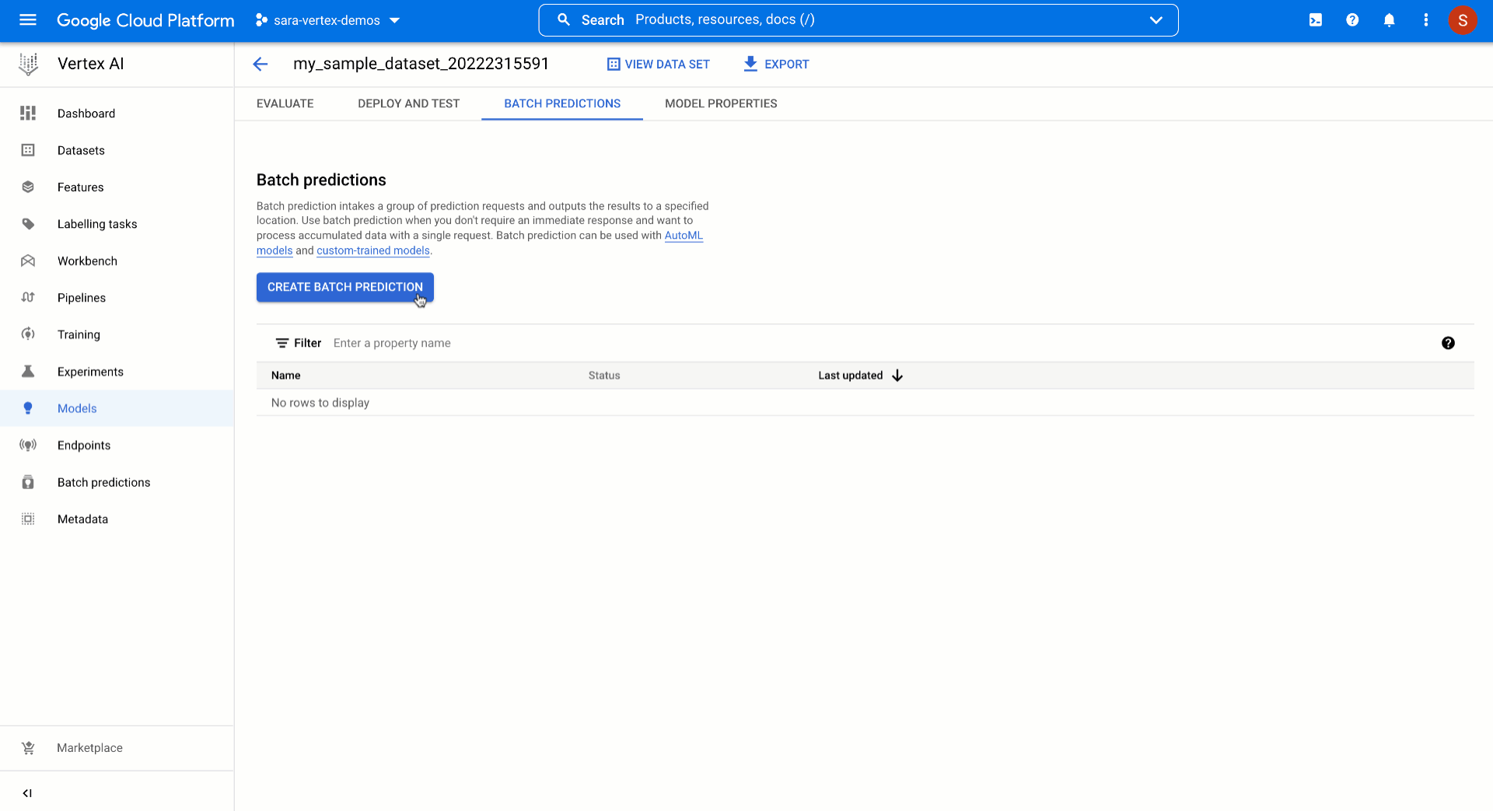Click the EXPORT button
This screenshot has width=1493, height=811.
tap(776, 64)
